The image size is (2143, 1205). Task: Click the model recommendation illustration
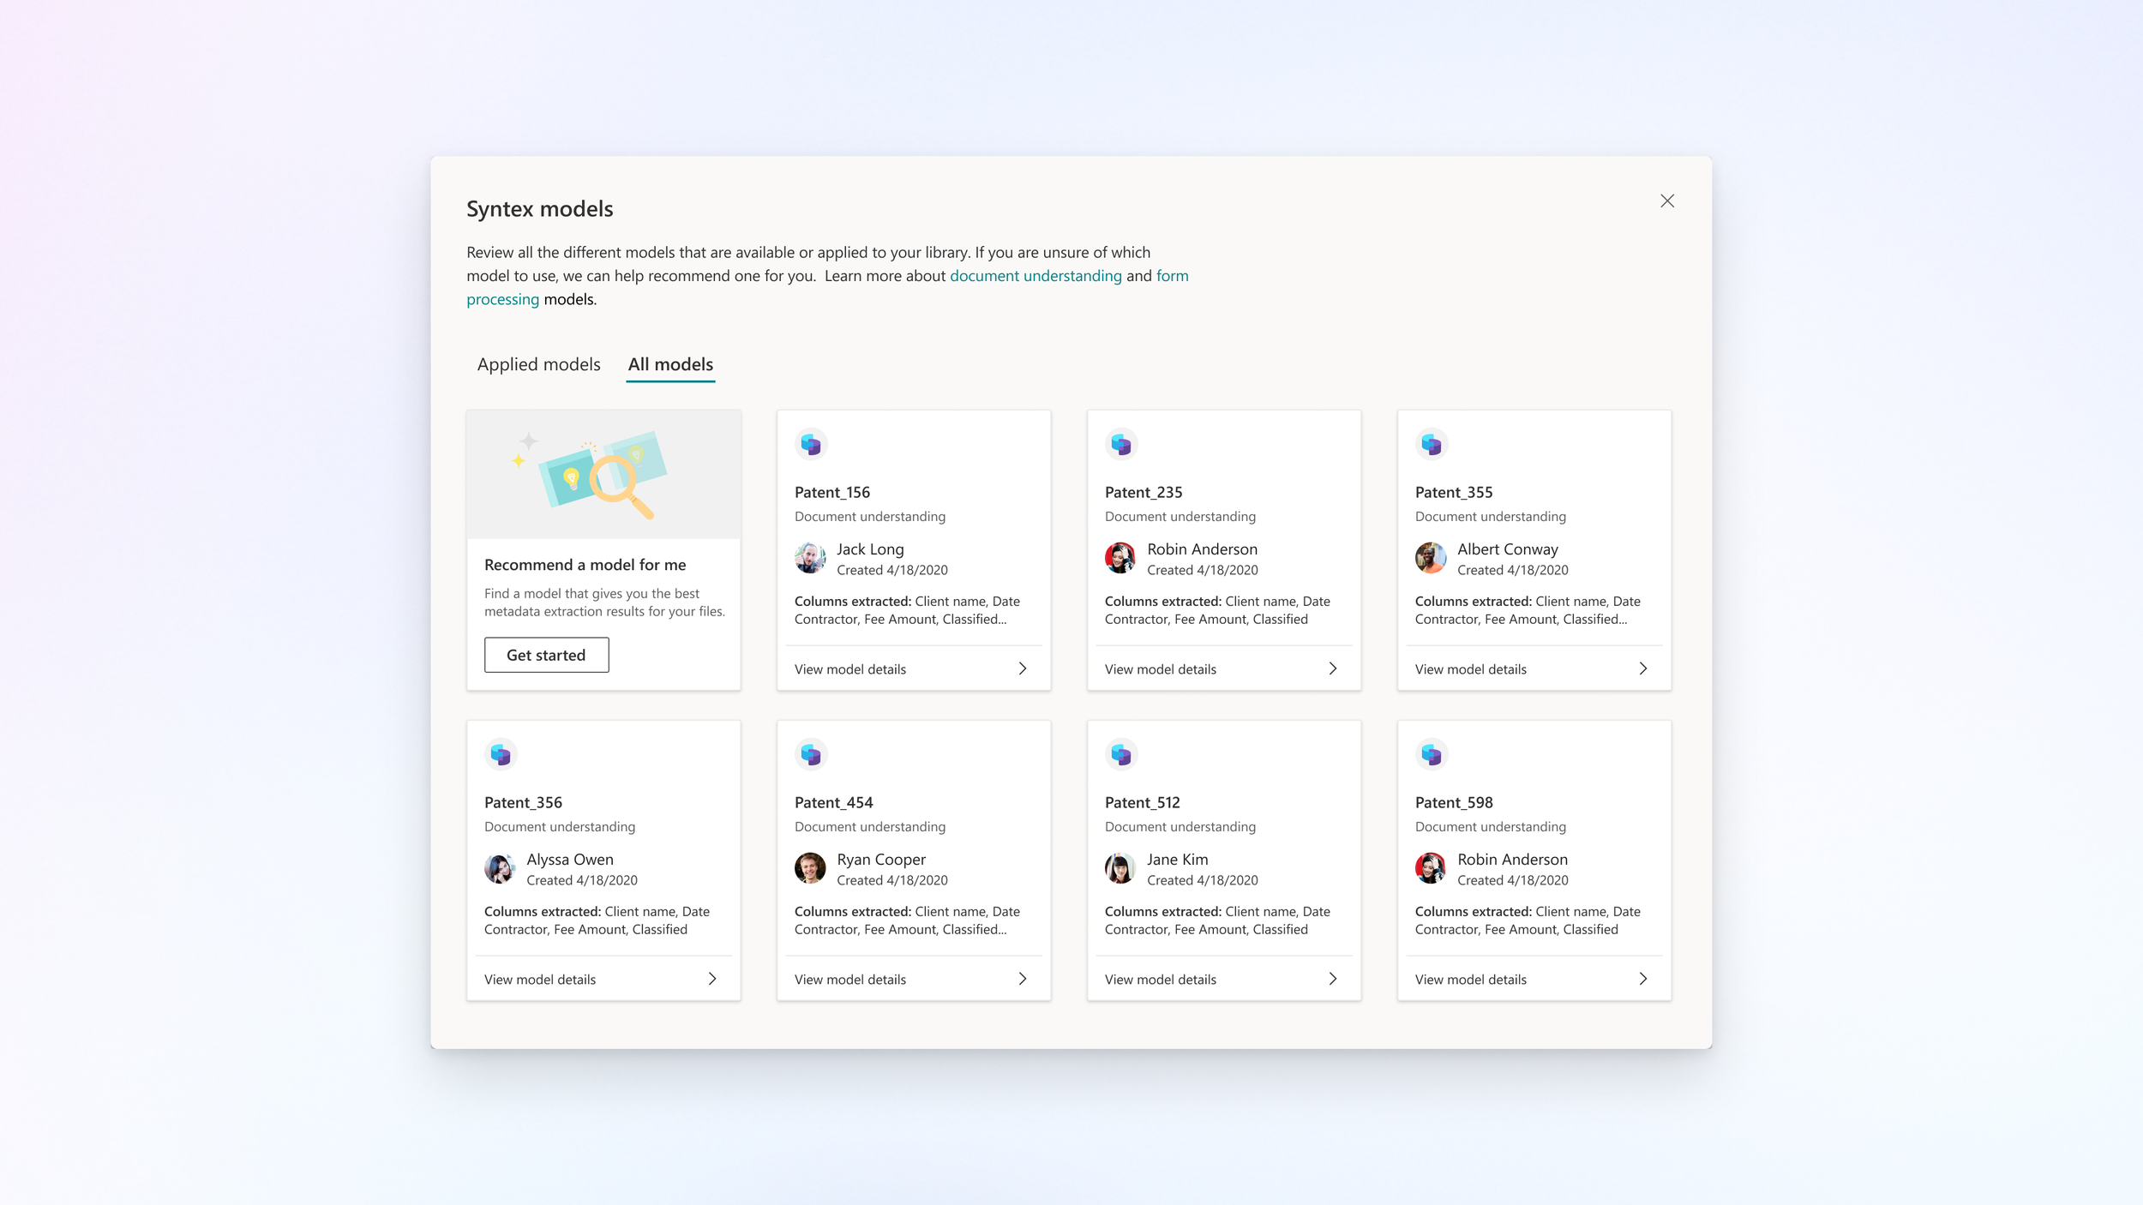[603, 474]
